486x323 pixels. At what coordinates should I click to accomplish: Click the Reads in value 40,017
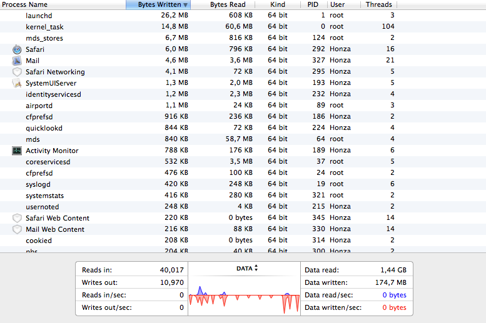[x=172, y=270]
